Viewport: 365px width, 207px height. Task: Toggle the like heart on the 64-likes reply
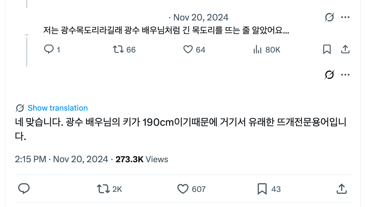click(x=188, y=50)
